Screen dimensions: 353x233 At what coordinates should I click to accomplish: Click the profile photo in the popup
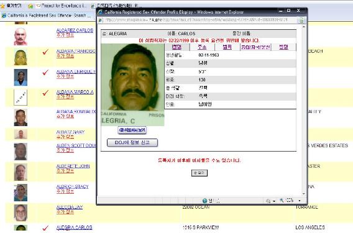coord(132,85)
